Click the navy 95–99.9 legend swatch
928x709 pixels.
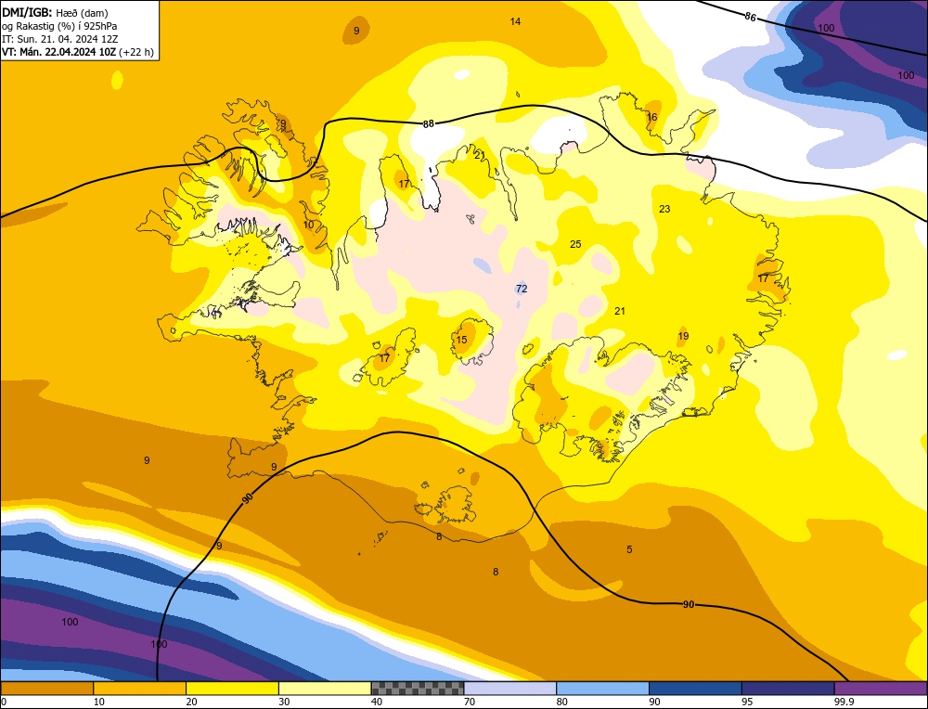[x=788, y=689]
